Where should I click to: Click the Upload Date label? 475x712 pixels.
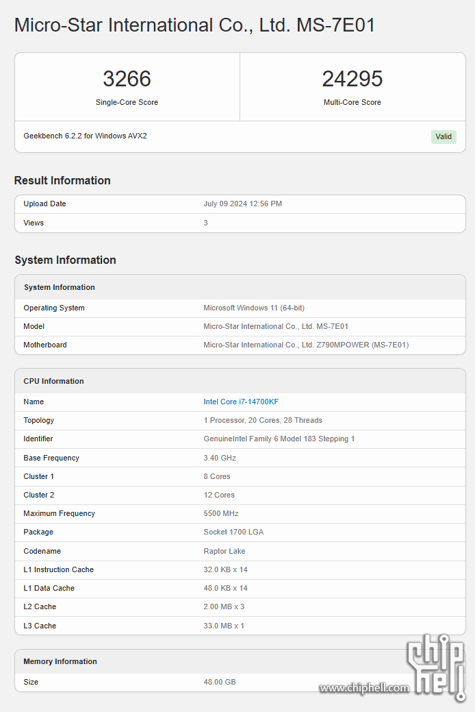[x=45, y=204]
